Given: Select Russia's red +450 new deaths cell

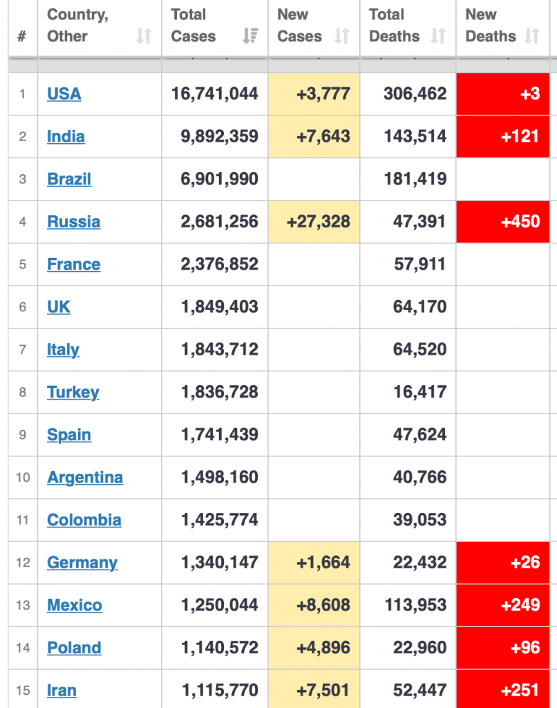Looking at the screenshot, I should [x=503, y=222].
